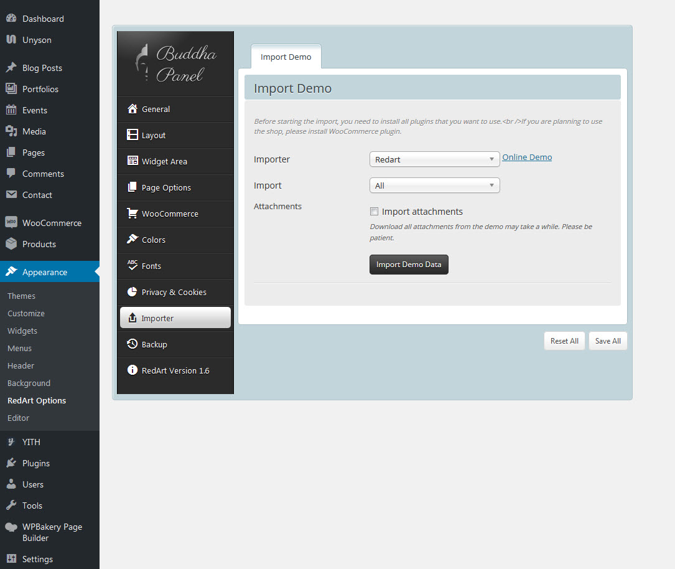
Task: Open the Online Demo link
Action: (527, 157)
